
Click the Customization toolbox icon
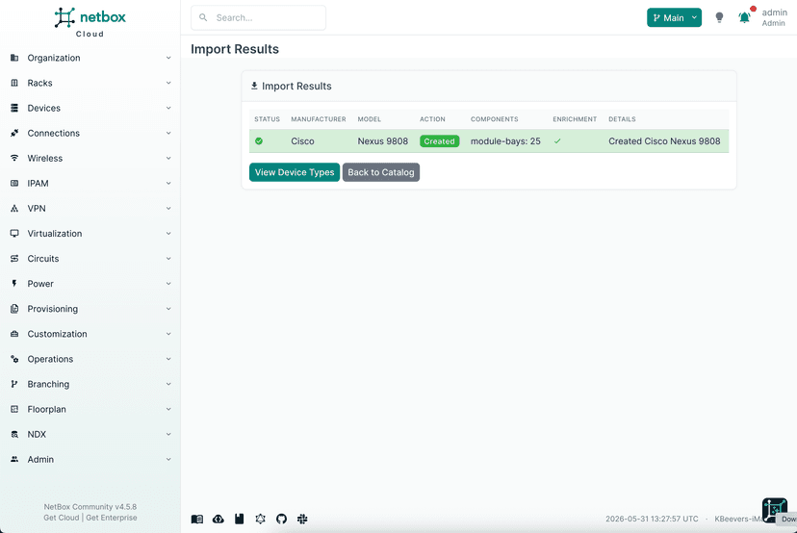tap(14, 334)
